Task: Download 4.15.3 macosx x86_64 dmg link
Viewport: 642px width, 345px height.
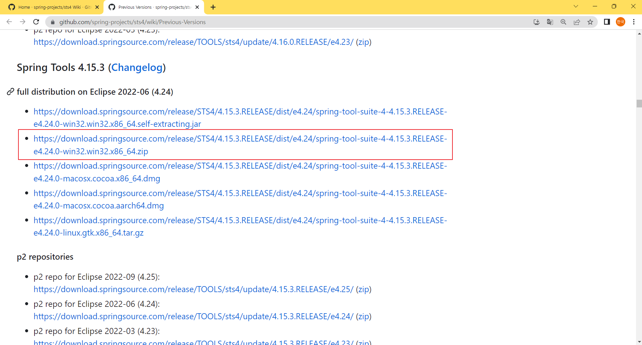Action: [240, 172]
